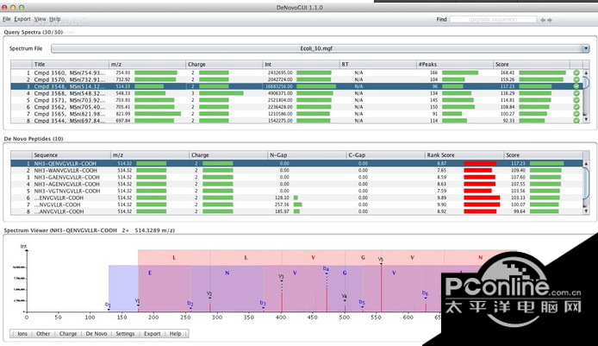Open the View menu

pyautogui.click(x=40, y=19)
